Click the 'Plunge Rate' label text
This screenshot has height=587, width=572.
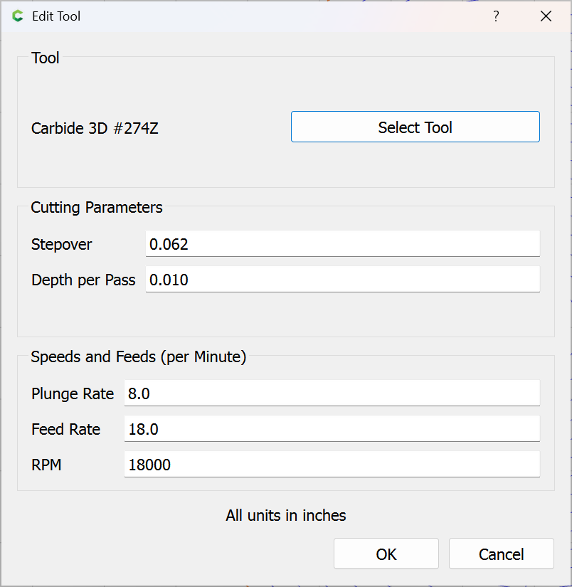pos(73,393)
